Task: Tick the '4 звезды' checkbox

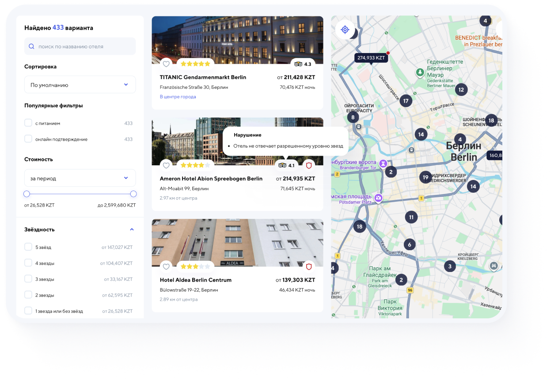Action: pyautogui.click(x=28, y=263)
